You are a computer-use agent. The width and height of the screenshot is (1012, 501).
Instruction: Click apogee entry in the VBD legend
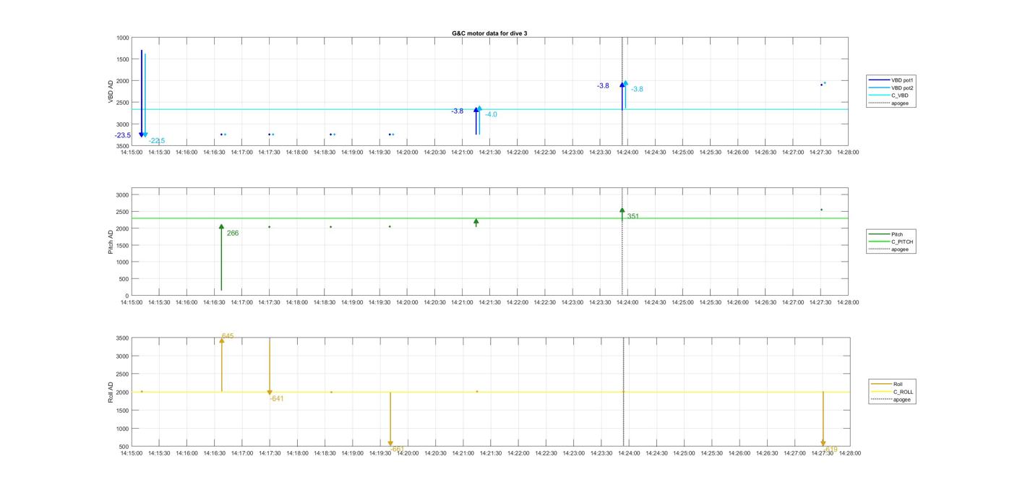888,103
